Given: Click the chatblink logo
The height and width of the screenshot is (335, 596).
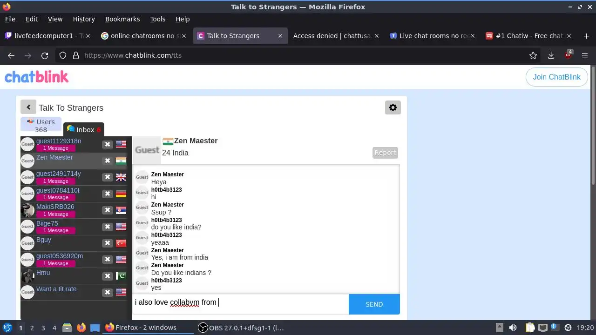Looking at the screenshot, I should [36, 77].
